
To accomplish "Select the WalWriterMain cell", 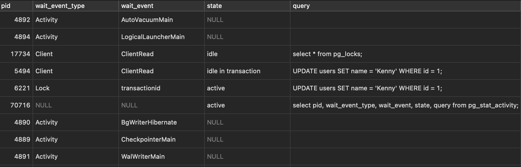I will click(x=143, y=156).
